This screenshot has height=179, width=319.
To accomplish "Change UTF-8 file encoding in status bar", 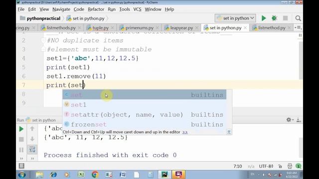I will [x=266, y=166].
